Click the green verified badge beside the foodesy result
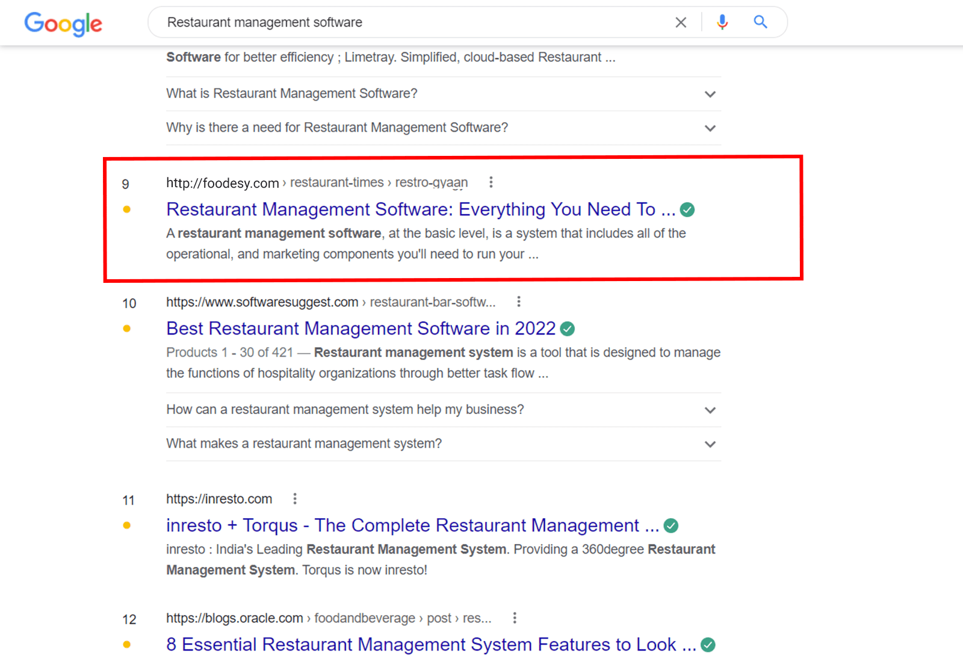 click(688, 209)
